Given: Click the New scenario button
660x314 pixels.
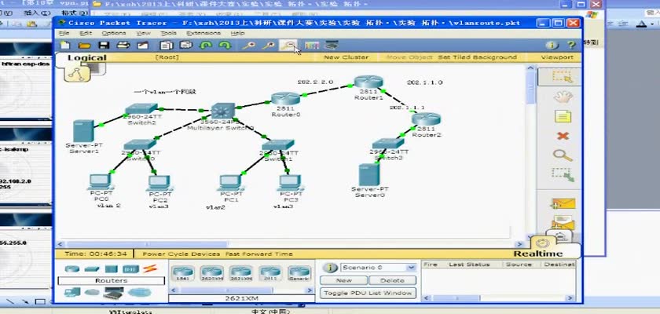Looking at the screenshot, I should click(344, 280).
